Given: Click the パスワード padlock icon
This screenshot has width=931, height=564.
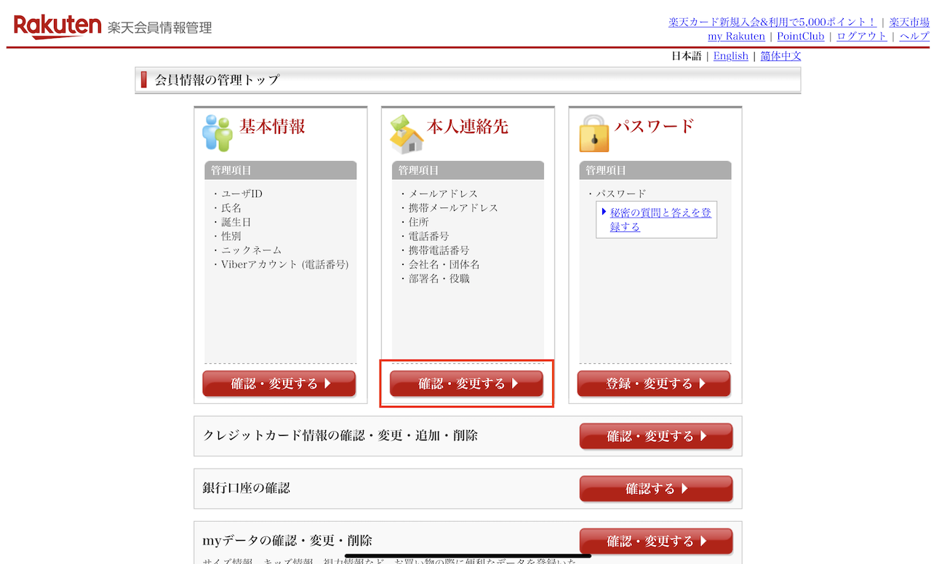Looking at the screenshot, I should pyautogui.click(x=594, y=132).
